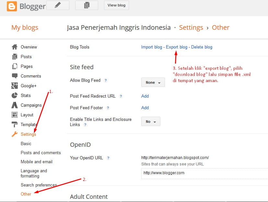Open Posts and comments settings
The image size is (268, 202).
click(41, 153)
